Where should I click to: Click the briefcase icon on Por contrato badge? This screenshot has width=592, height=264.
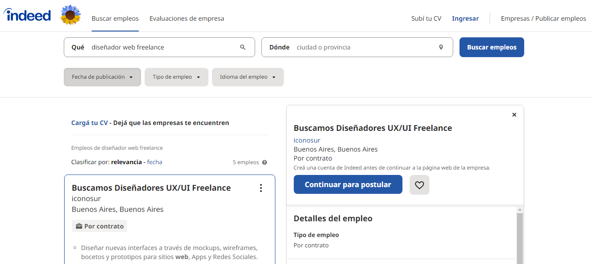click(79, 226)
